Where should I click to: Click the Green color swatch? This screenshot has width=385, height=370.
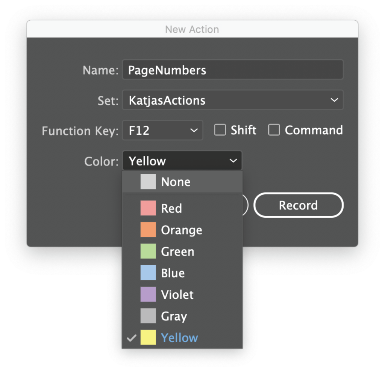147,251
